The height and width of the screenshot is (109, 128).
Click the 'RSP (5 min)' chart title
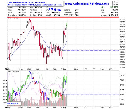pos(13,72)
